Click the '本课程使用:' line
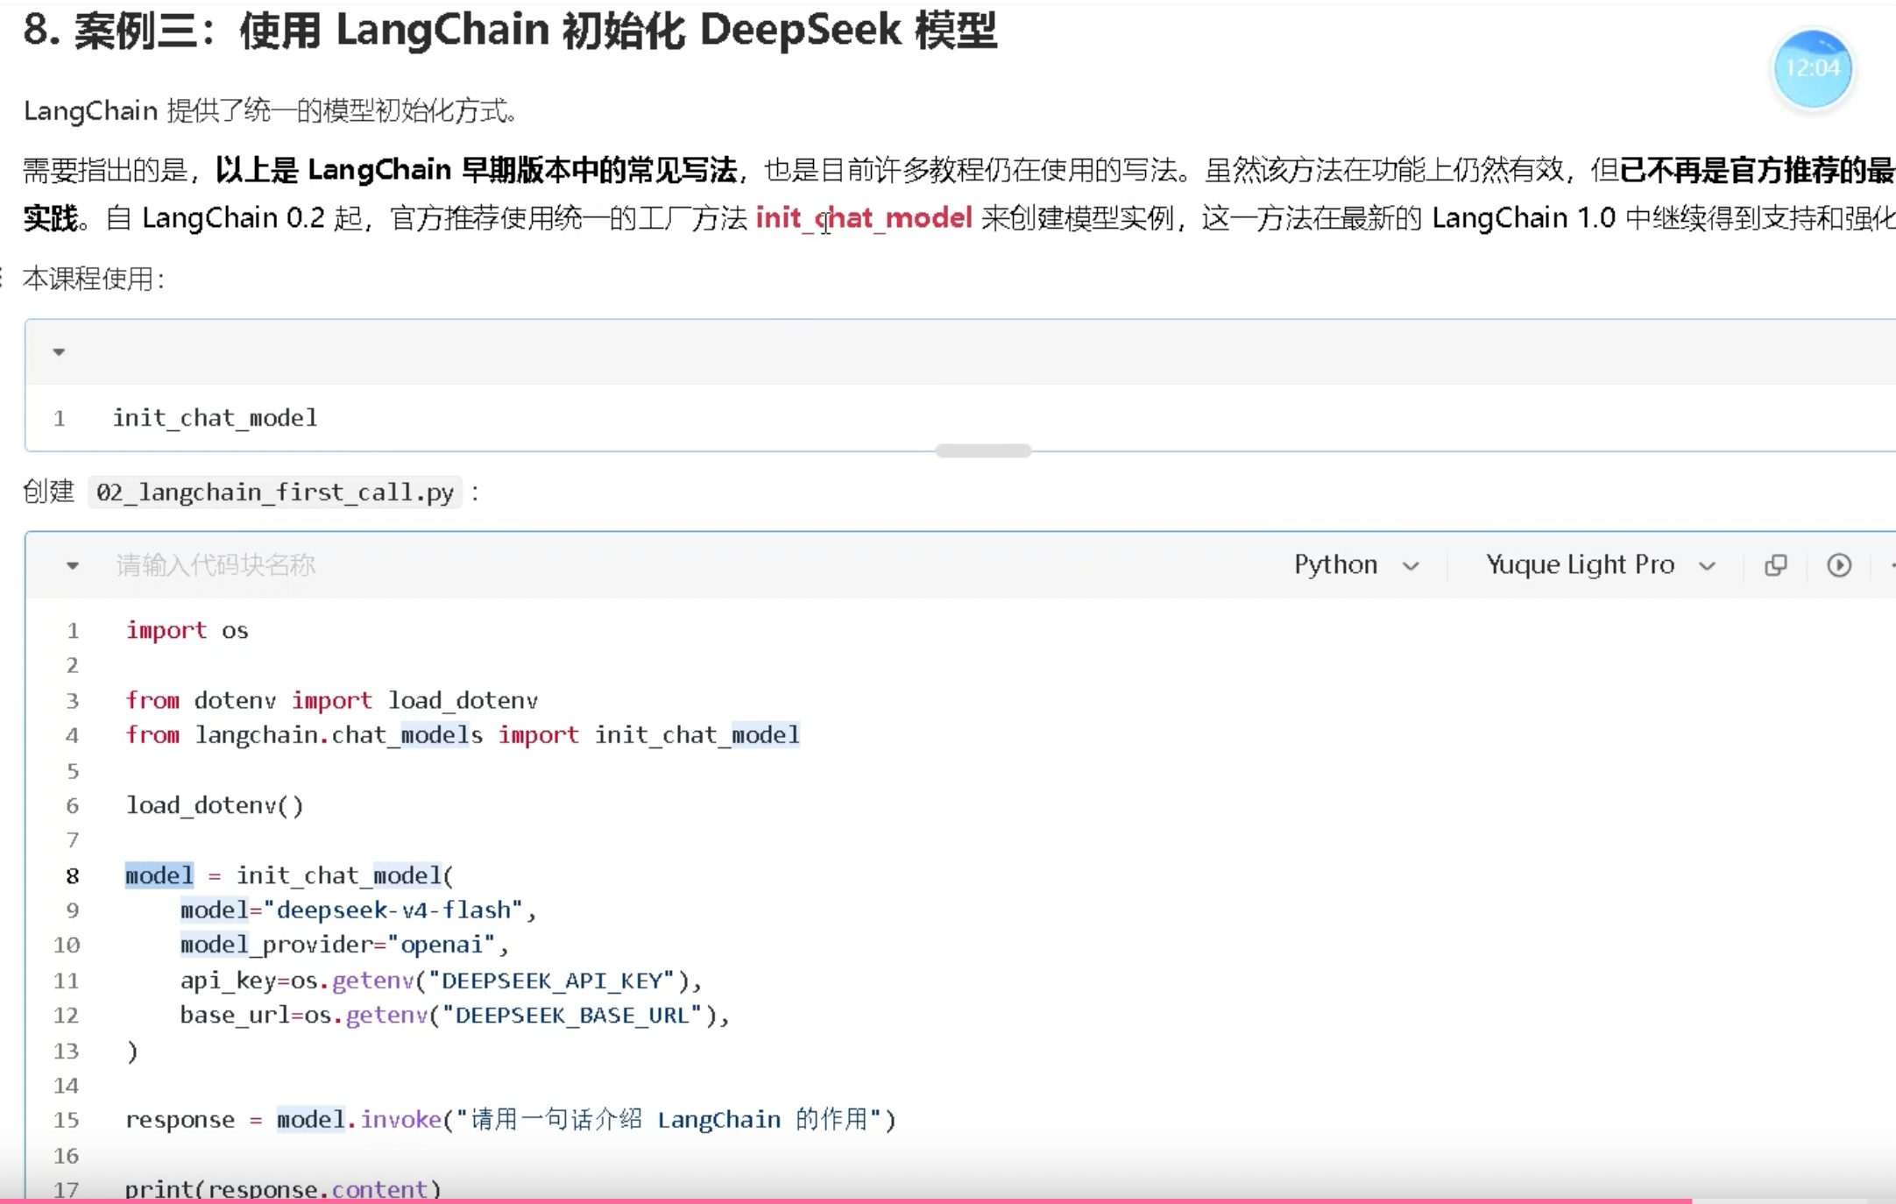The height and width of the screenshot is (1204, 1896). click(x=94, y=279)
